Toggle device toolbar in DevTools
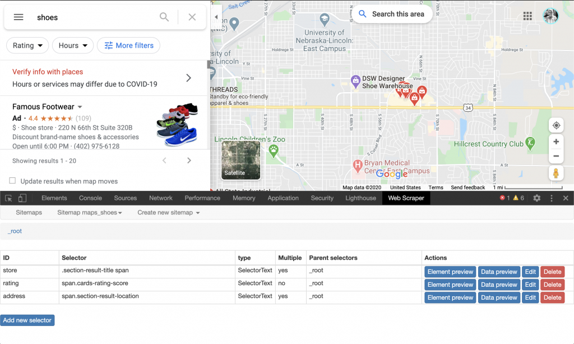The height and width of the screenshot is (344, 574). 22,198
